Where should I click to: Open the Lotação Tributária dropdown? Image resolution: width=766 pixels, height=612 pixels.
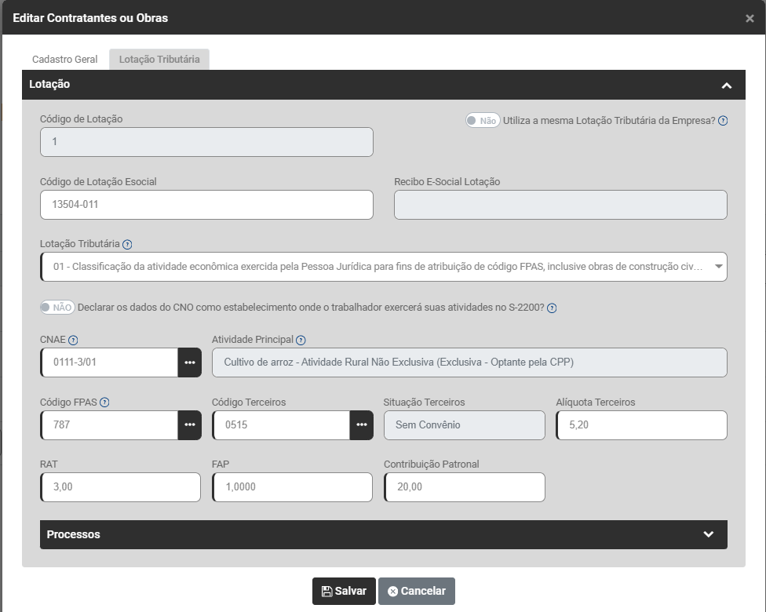pyautogui.click(x=383, y=267)
